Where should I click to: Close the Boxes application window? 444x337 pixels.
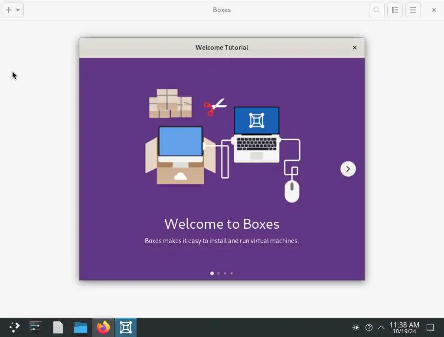click(434, 10)
